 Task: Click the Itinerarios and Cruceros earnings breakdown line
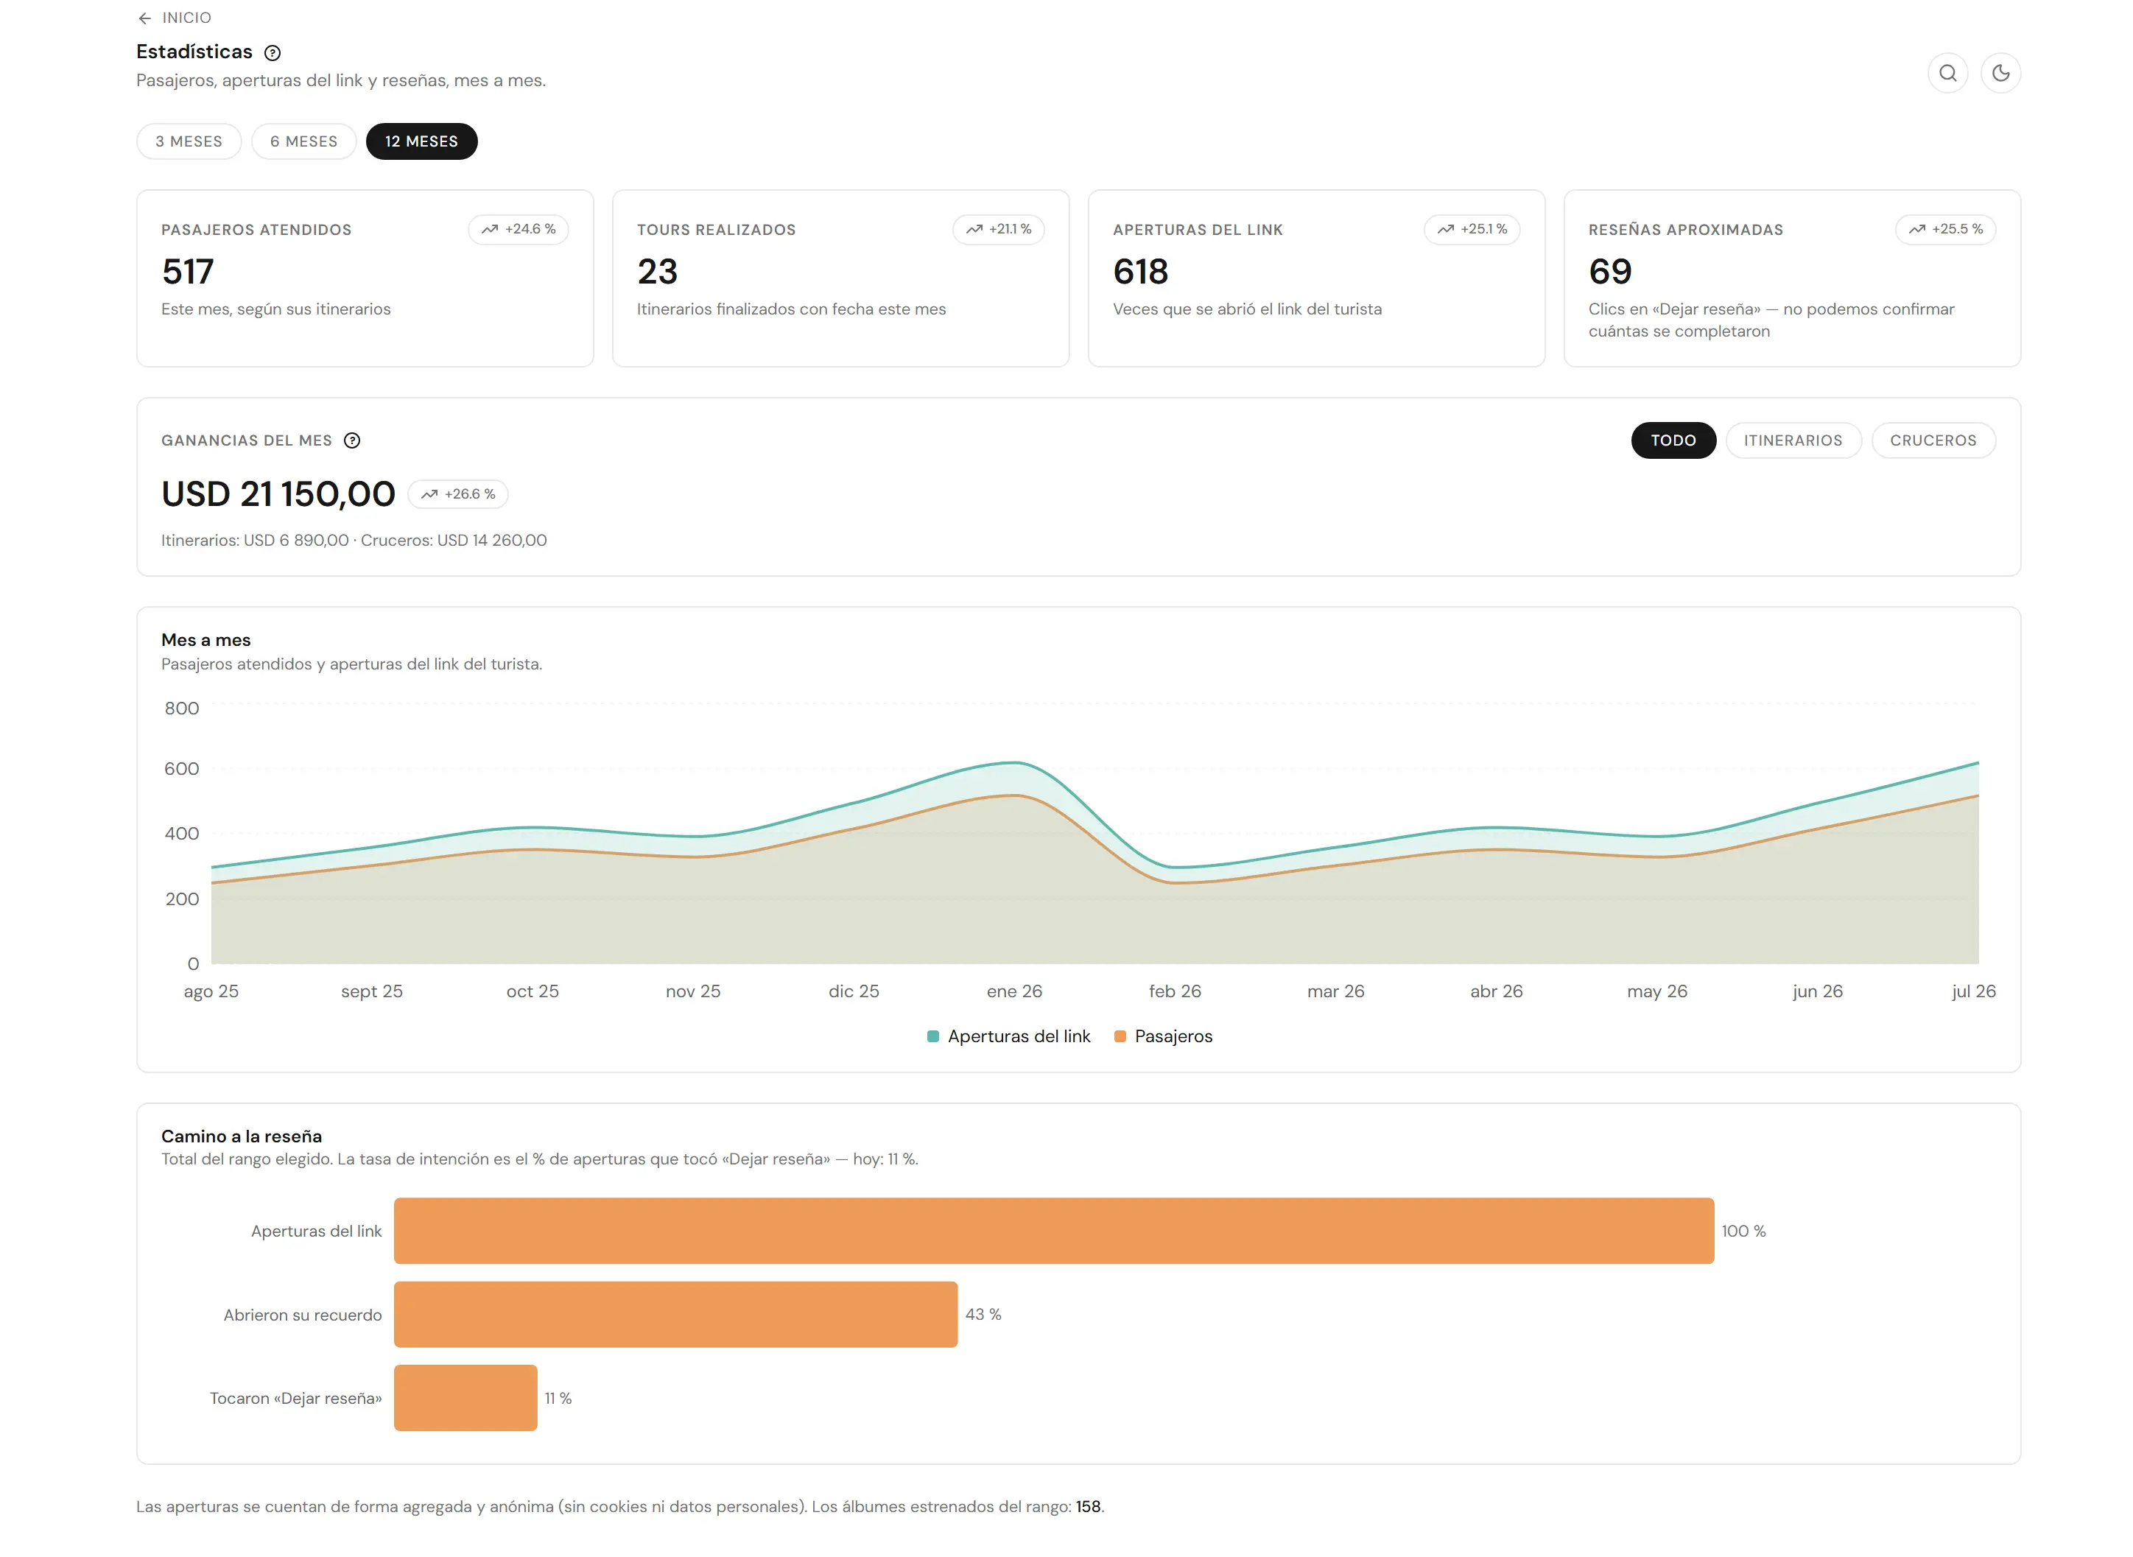[354, 540]
